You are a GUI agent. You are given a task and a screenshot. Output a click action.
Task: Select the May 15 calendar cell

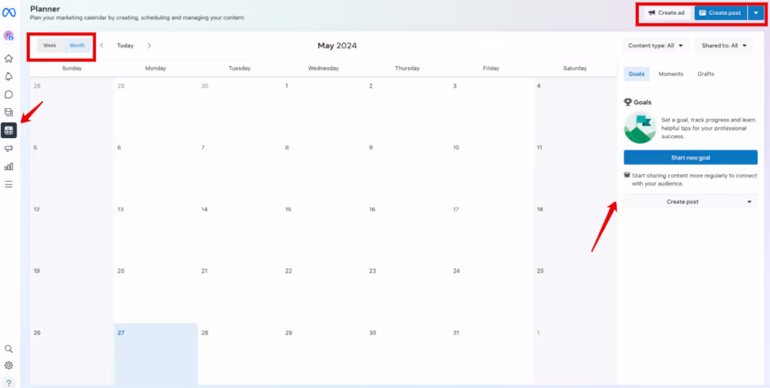(323, 232)
